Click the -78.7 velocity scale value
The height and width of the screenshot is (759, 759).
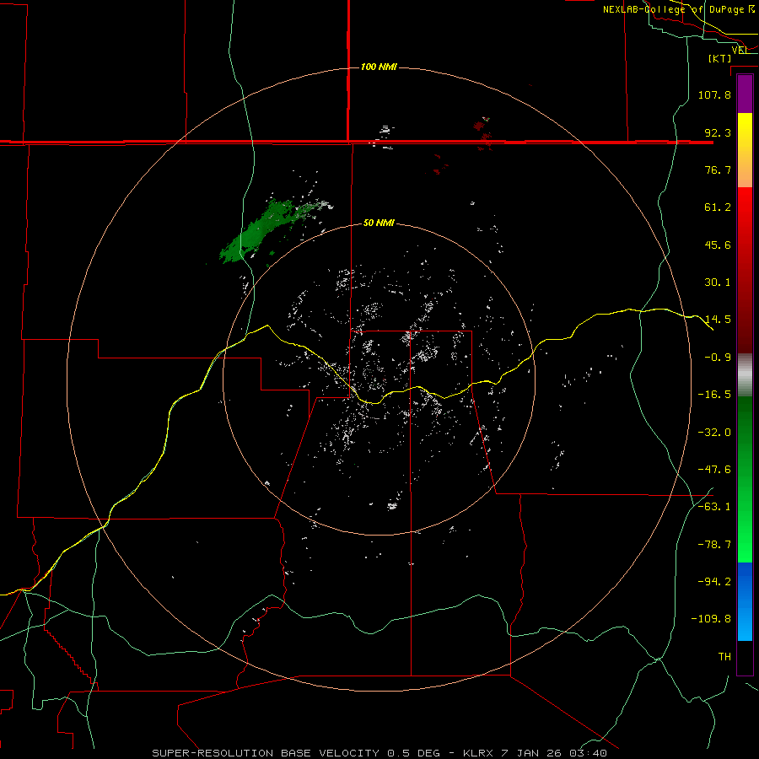pos(714,545)
